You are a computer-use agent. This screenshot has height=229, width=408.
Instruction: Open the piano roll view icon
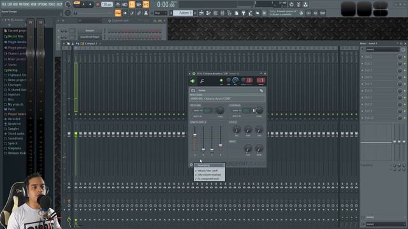tap(208, 13)
